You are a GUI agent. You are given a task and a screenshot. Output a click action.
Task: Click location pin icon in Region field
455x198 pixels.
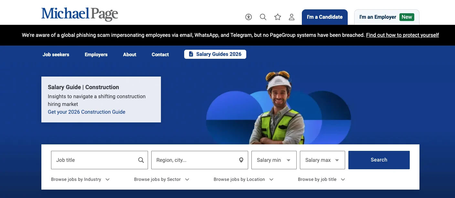click(x=241, y=160)
